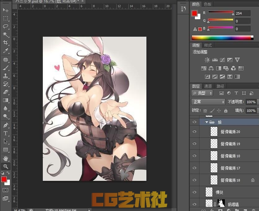This screenshot has height=211, width=259.
Task: Add a Levels adjustment
Action: [215, 60]
